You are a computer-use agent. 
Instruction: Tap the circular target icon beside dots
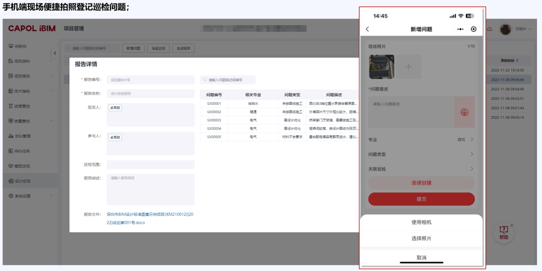tap(474, 30)
